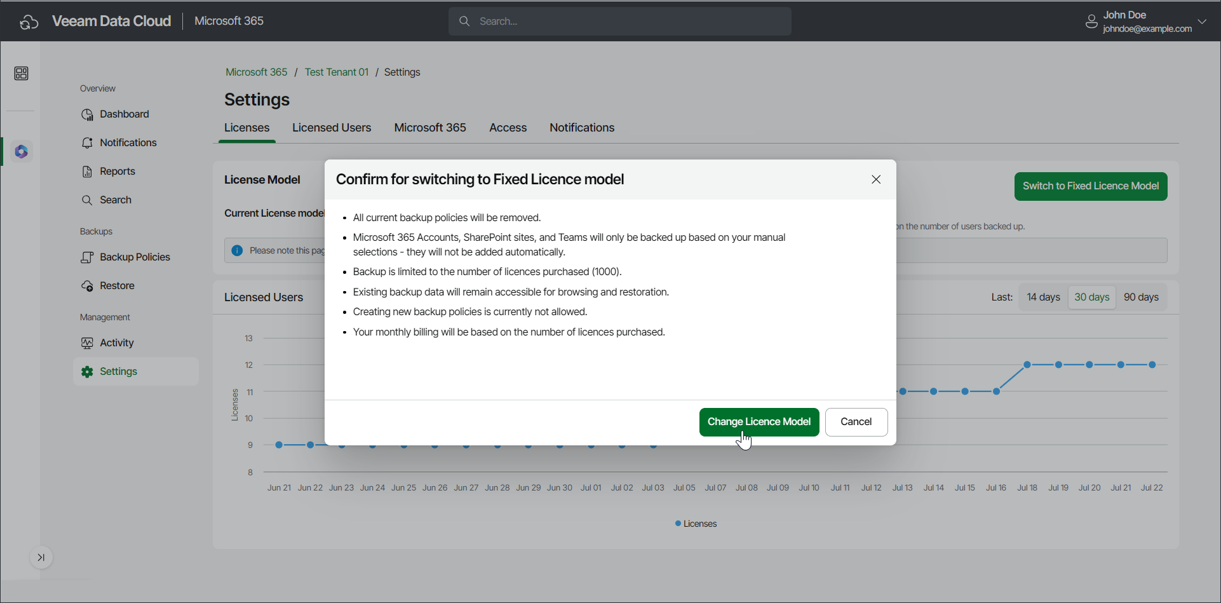This screenshot has height=603, width=1221.
Task: Click the top Search input field
Action: click(619, 22)
